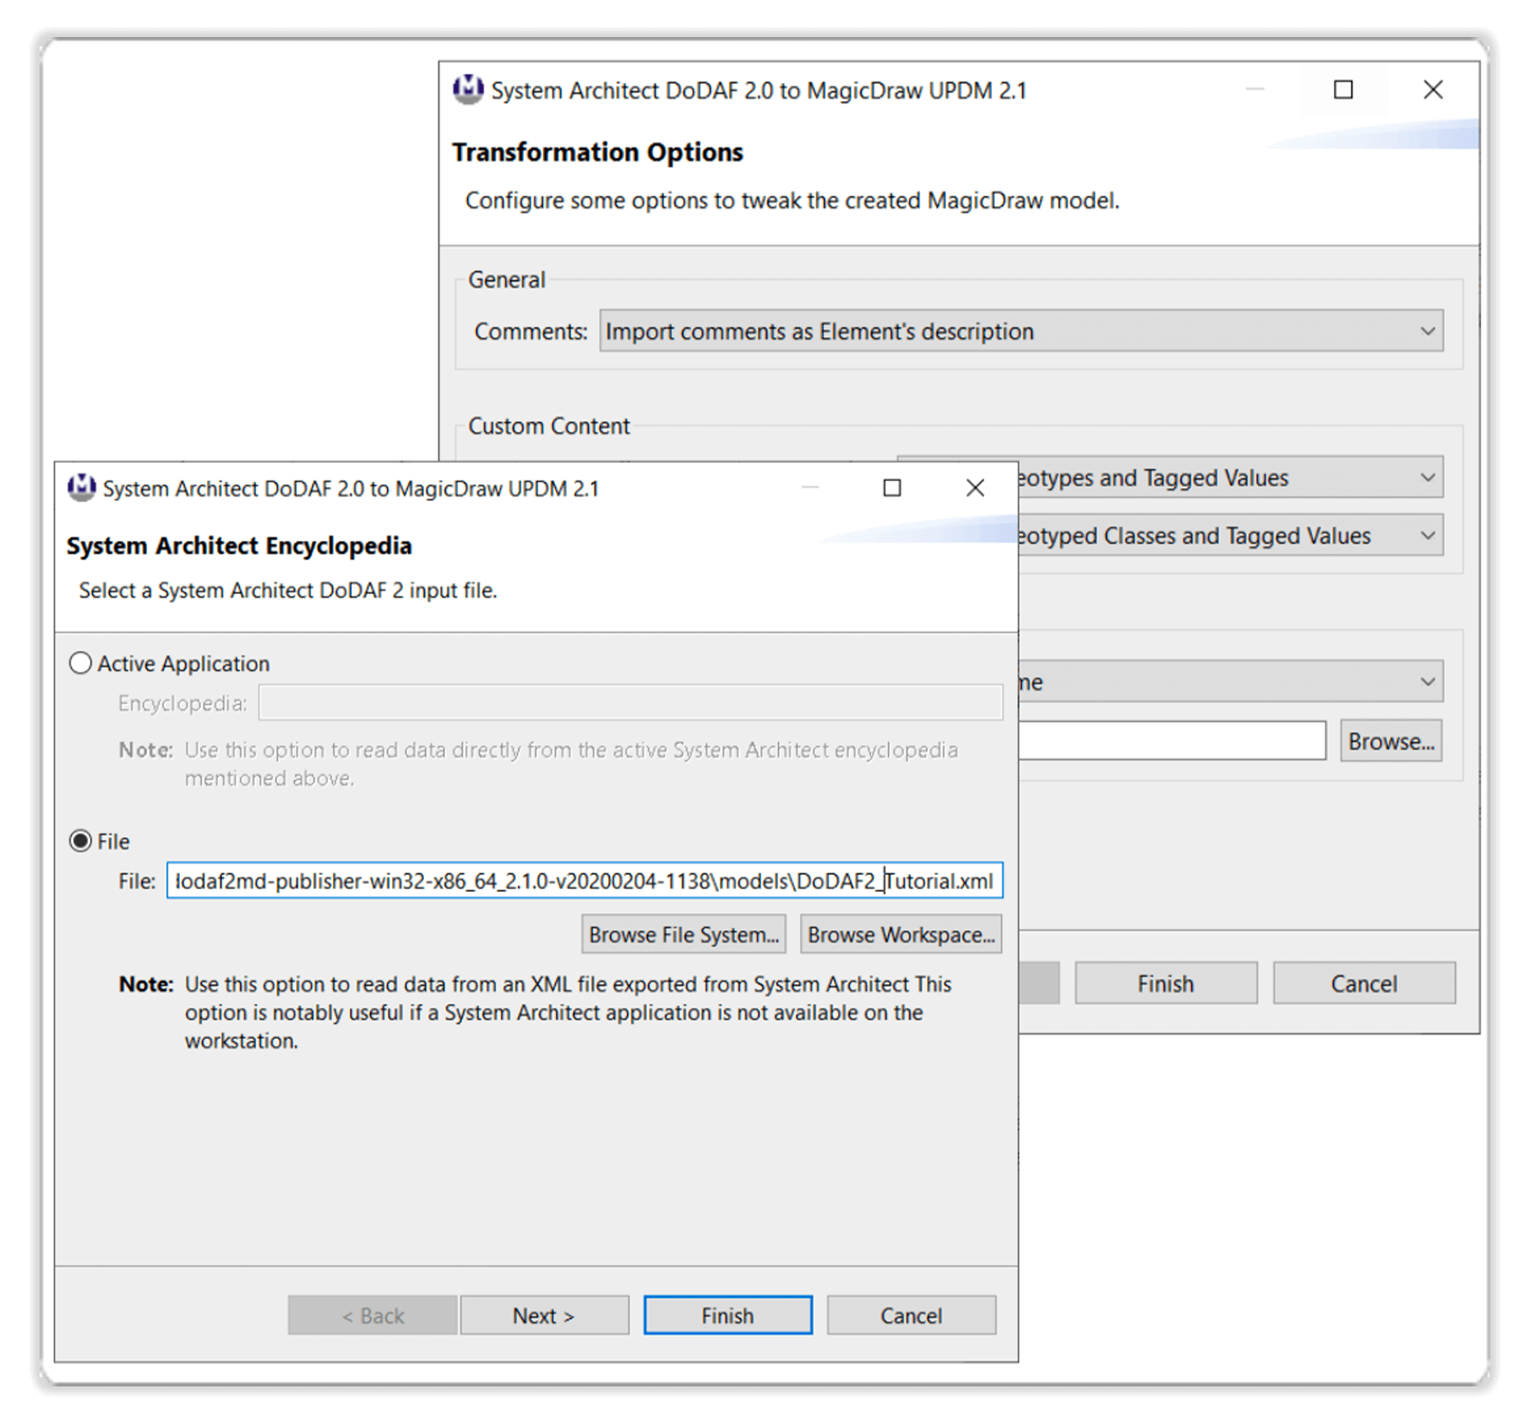
Task: Click MagicDraw icon in Transformation Options title bar
Action: 468,90
